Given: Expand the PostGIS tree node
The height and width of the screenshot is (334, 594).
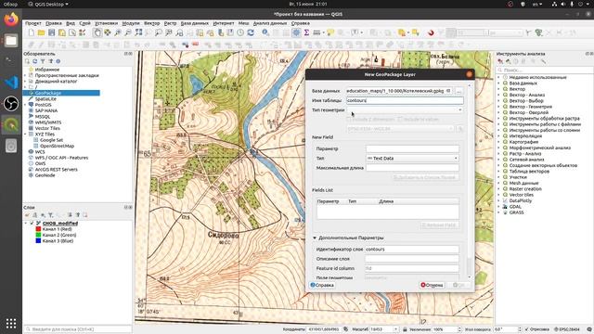Looking at the screenshot, I should 25,105.
